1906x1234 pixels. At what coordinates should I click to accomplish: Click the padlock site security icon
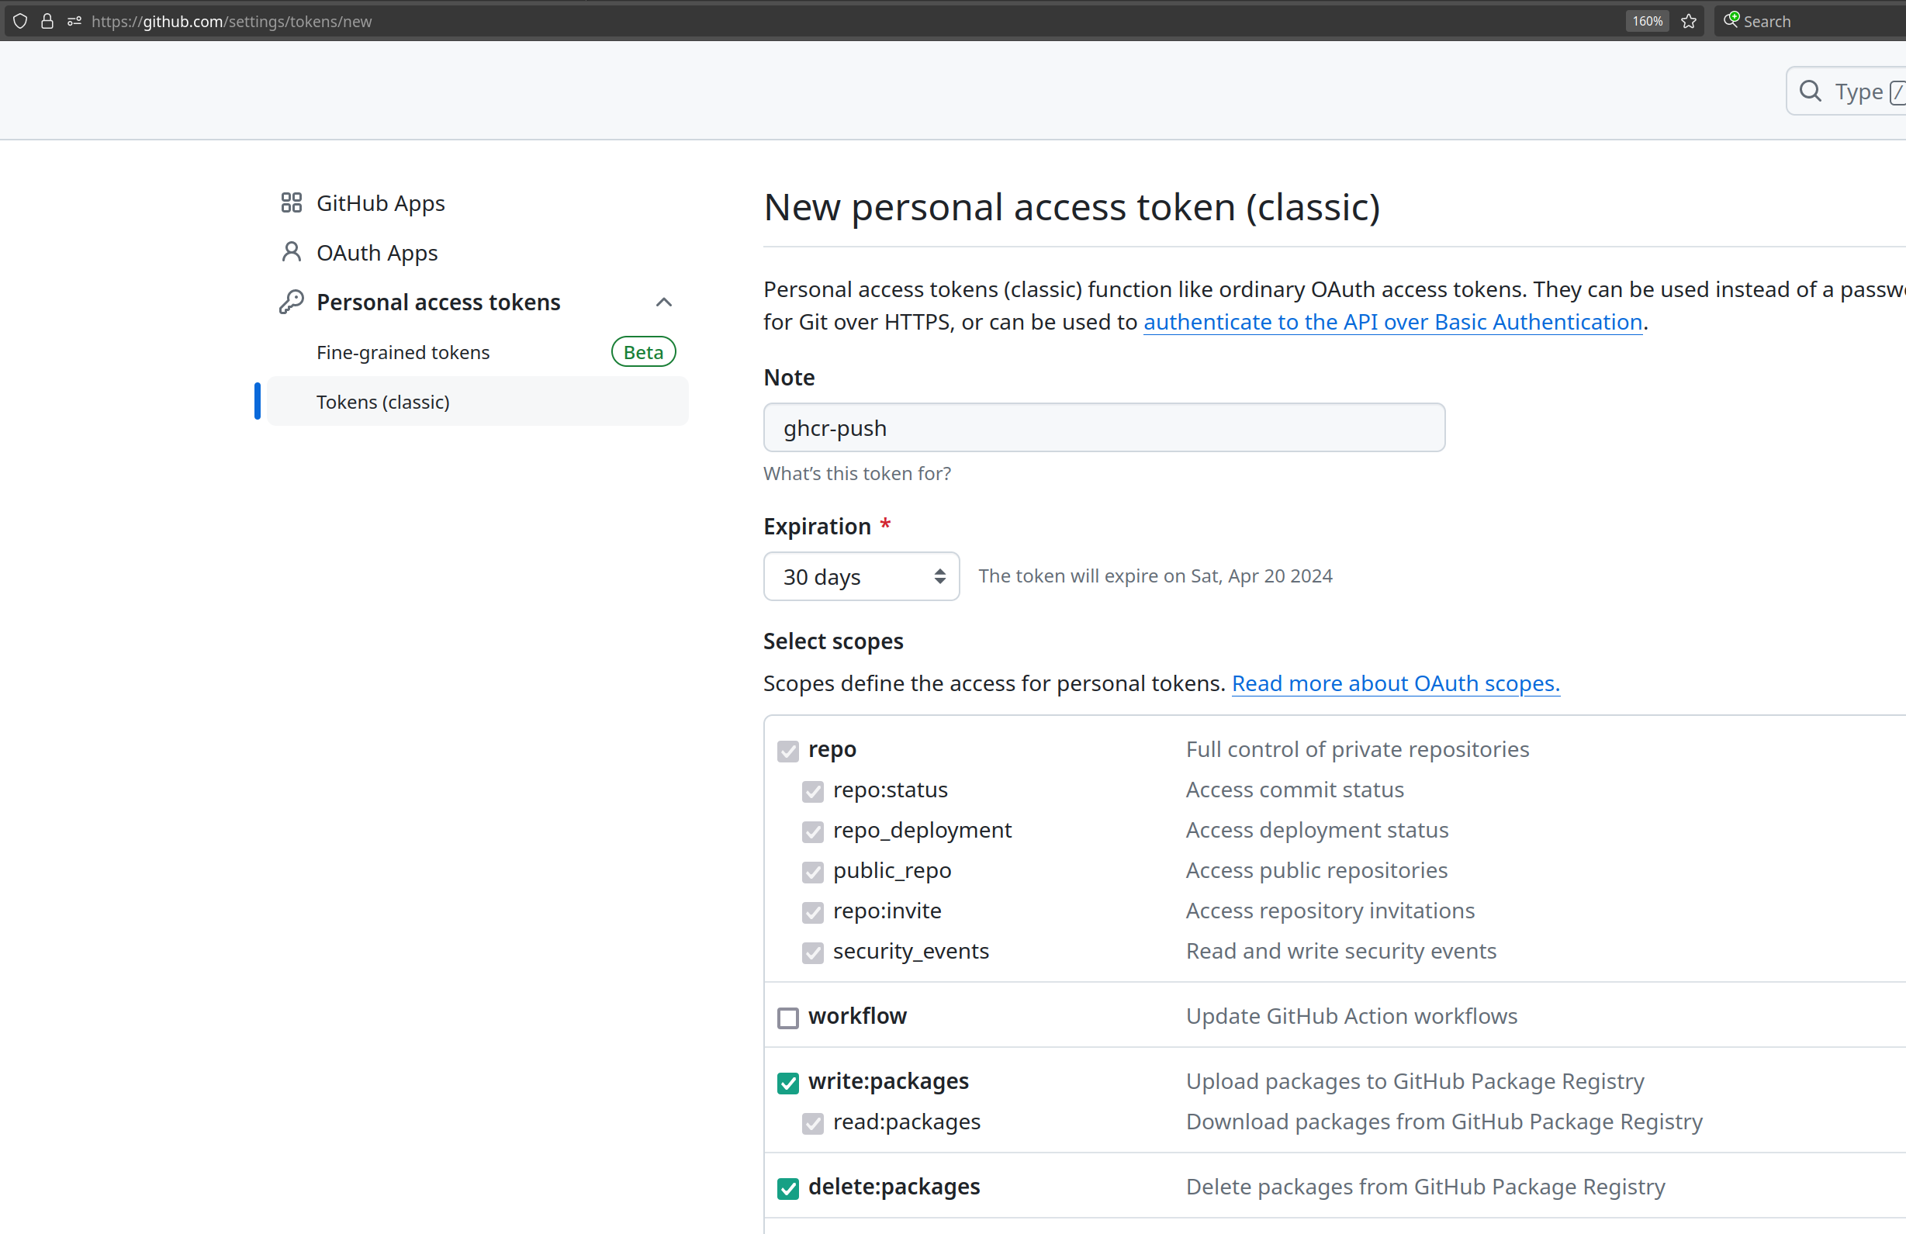[47, 21]
